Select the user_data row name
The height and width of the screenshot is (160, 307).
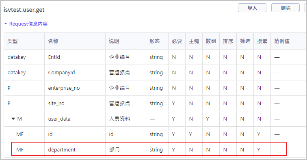59,119
